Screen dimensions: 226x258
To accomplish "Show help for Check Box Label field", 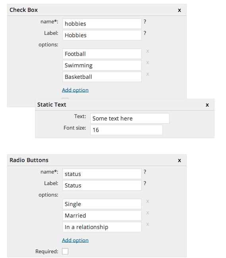I will click(145, 33).
